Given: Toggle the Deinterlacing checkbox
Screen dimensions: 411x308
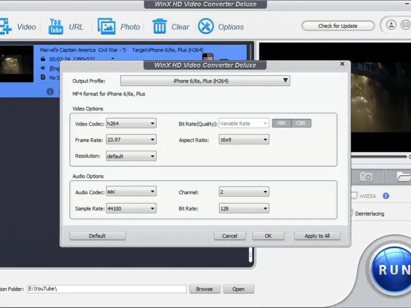Looking at the screenshot, I should tap(352, 213).
